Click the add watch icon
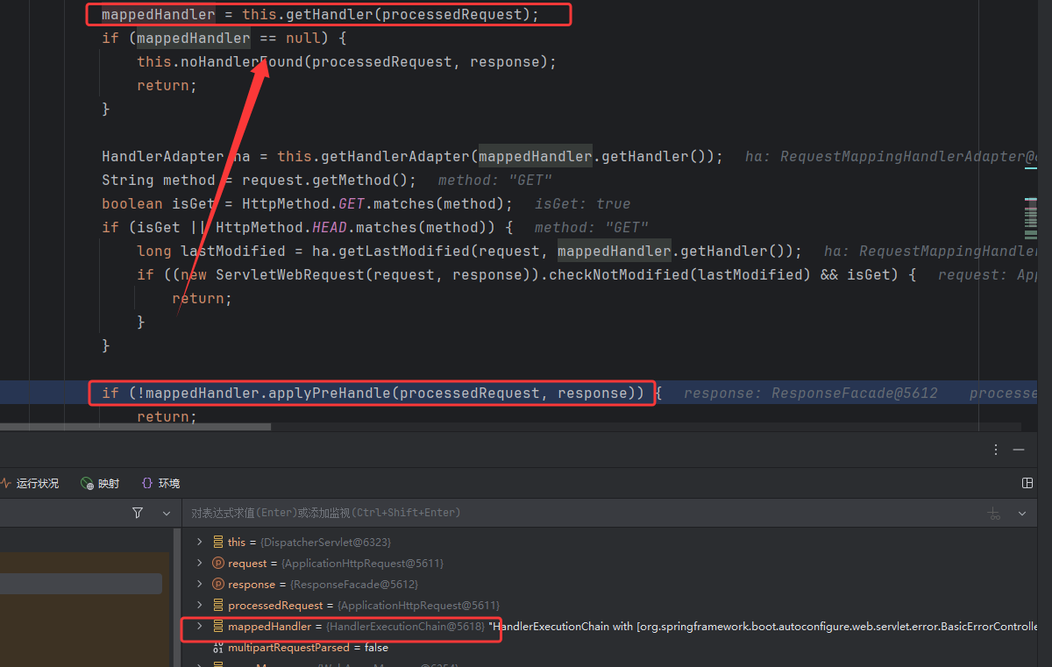Image resolution: width=1052 pixels, height=667 pixels. [x=993, y=514]
